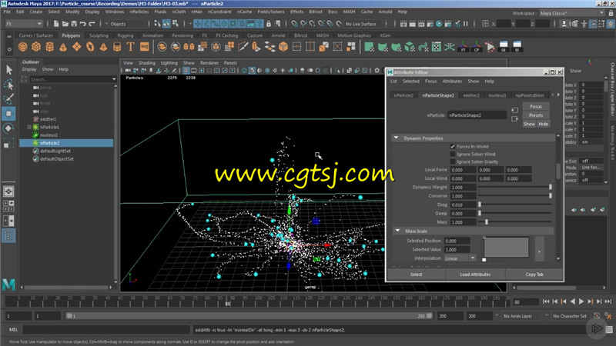Activate the Scale tool in toolbox
Viewport: 616px width, 346px height.
pos(9,143)
